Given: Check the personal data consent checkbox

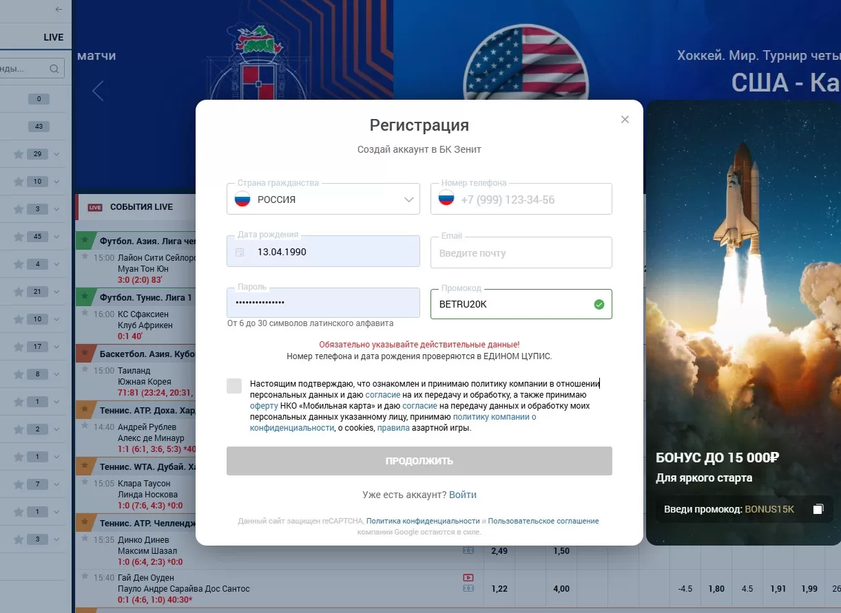Looking at the screenshot, I should pyautogui.click(x=234, y=386).
